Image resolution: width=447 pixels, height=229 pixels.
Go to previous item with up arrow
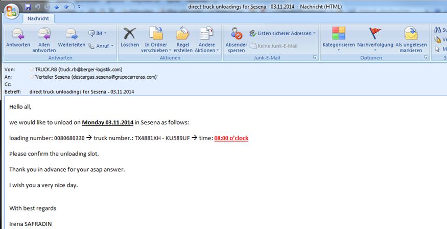click(56, 7)
